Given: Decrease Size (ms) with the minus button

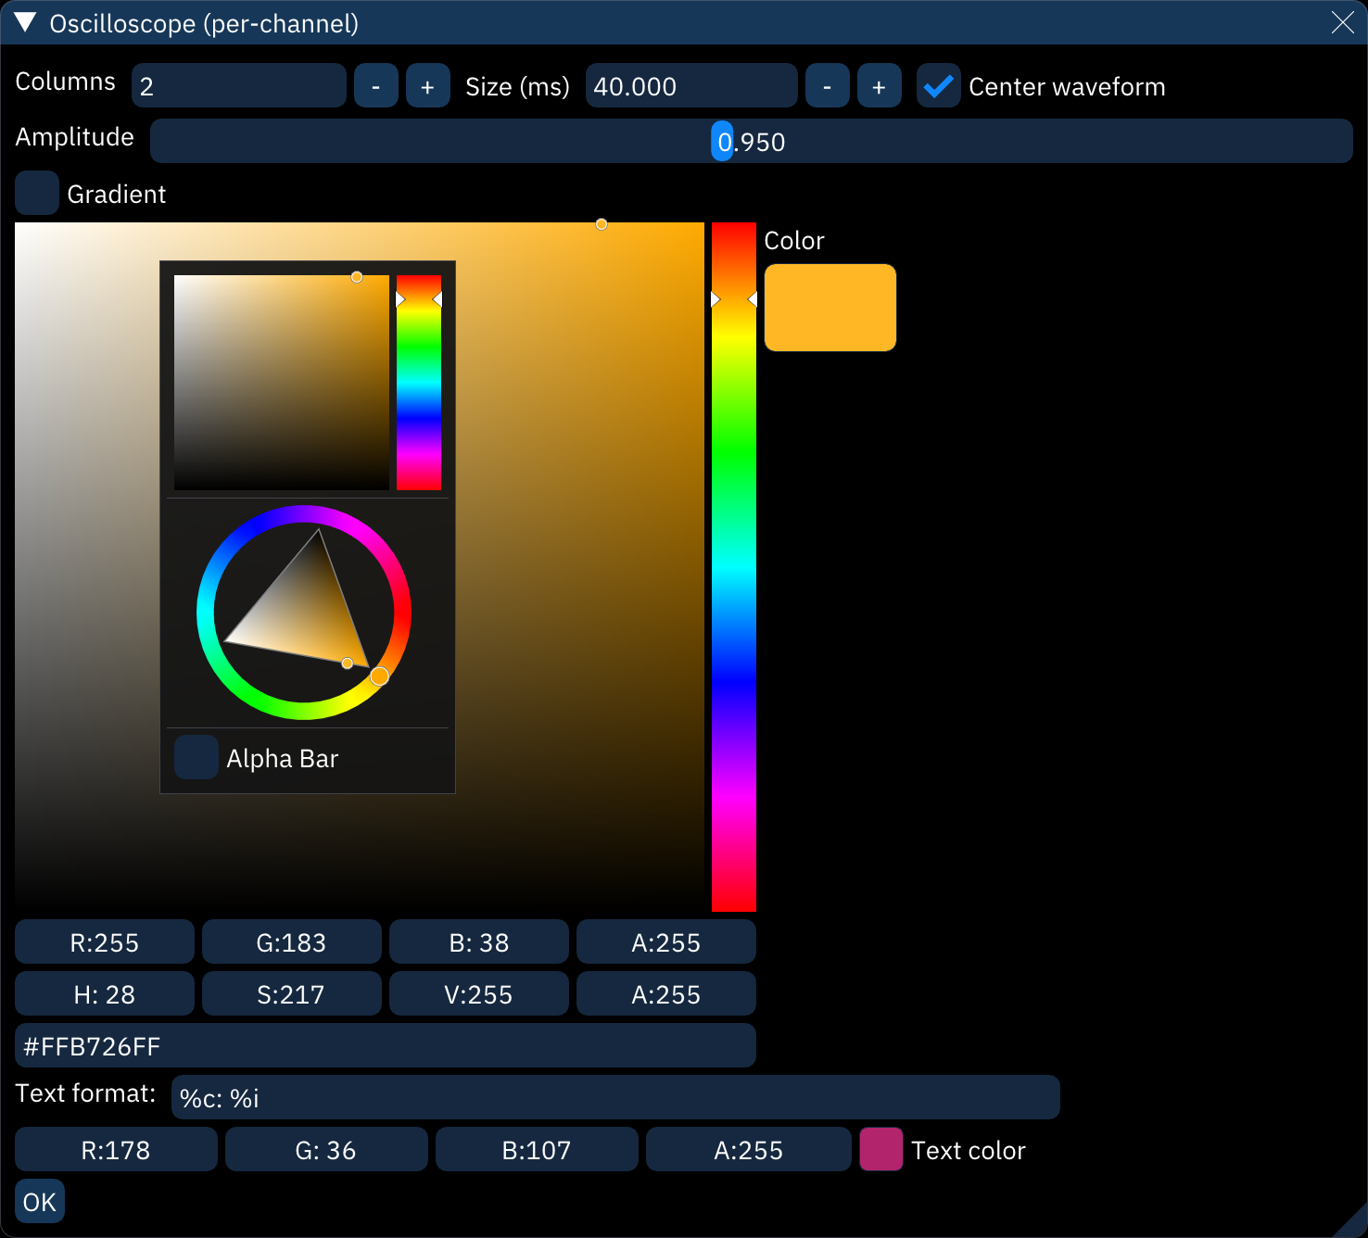Looking at the screenshot, I should click(828, 86).
